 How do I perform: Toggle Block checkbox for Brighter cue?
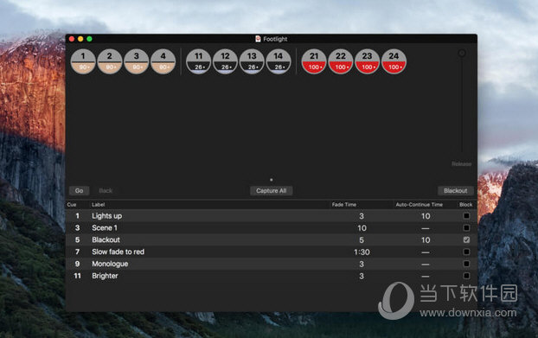(x=466, y=276)
